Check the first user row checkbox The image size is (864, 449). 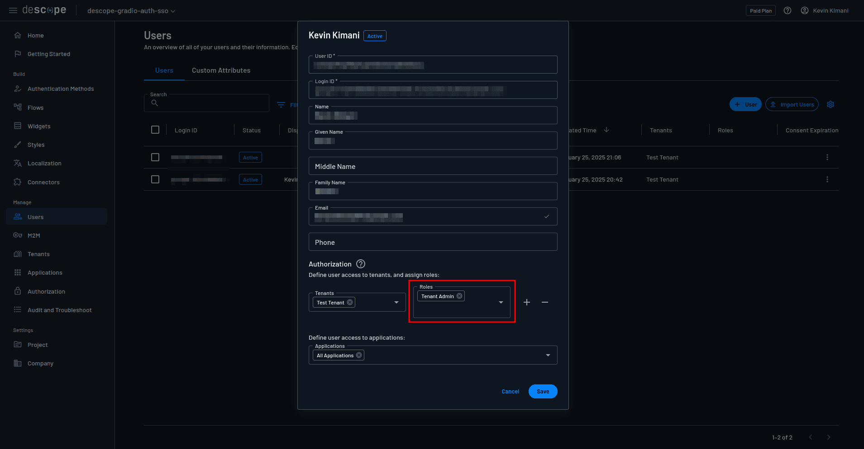pos(155,157)
